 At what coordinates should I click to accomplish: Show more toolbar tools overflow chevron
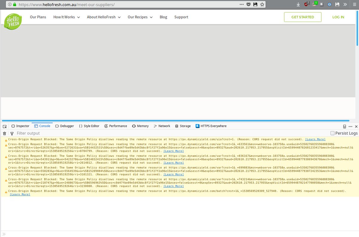(x=345, y=4)
